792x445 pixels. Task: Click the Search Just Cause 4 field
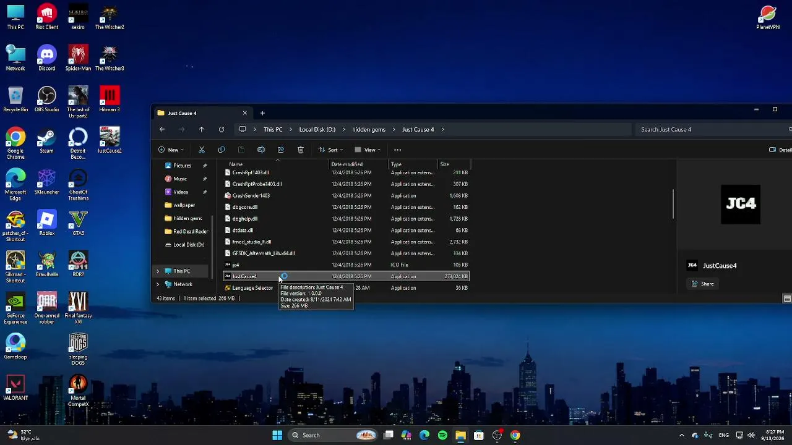[712, 130]
